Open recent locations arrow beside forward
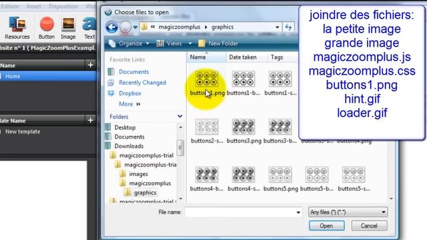 [x=135, y=27]
